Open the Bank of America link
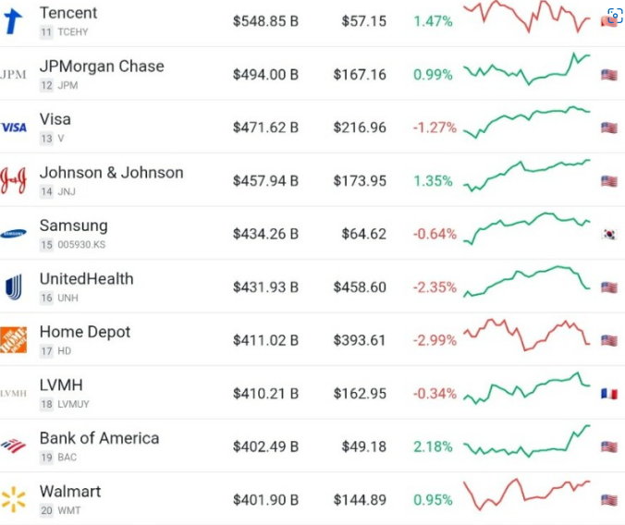Viewport: 625px width, 525px height. pyautogui.click(x=99, y=438)
